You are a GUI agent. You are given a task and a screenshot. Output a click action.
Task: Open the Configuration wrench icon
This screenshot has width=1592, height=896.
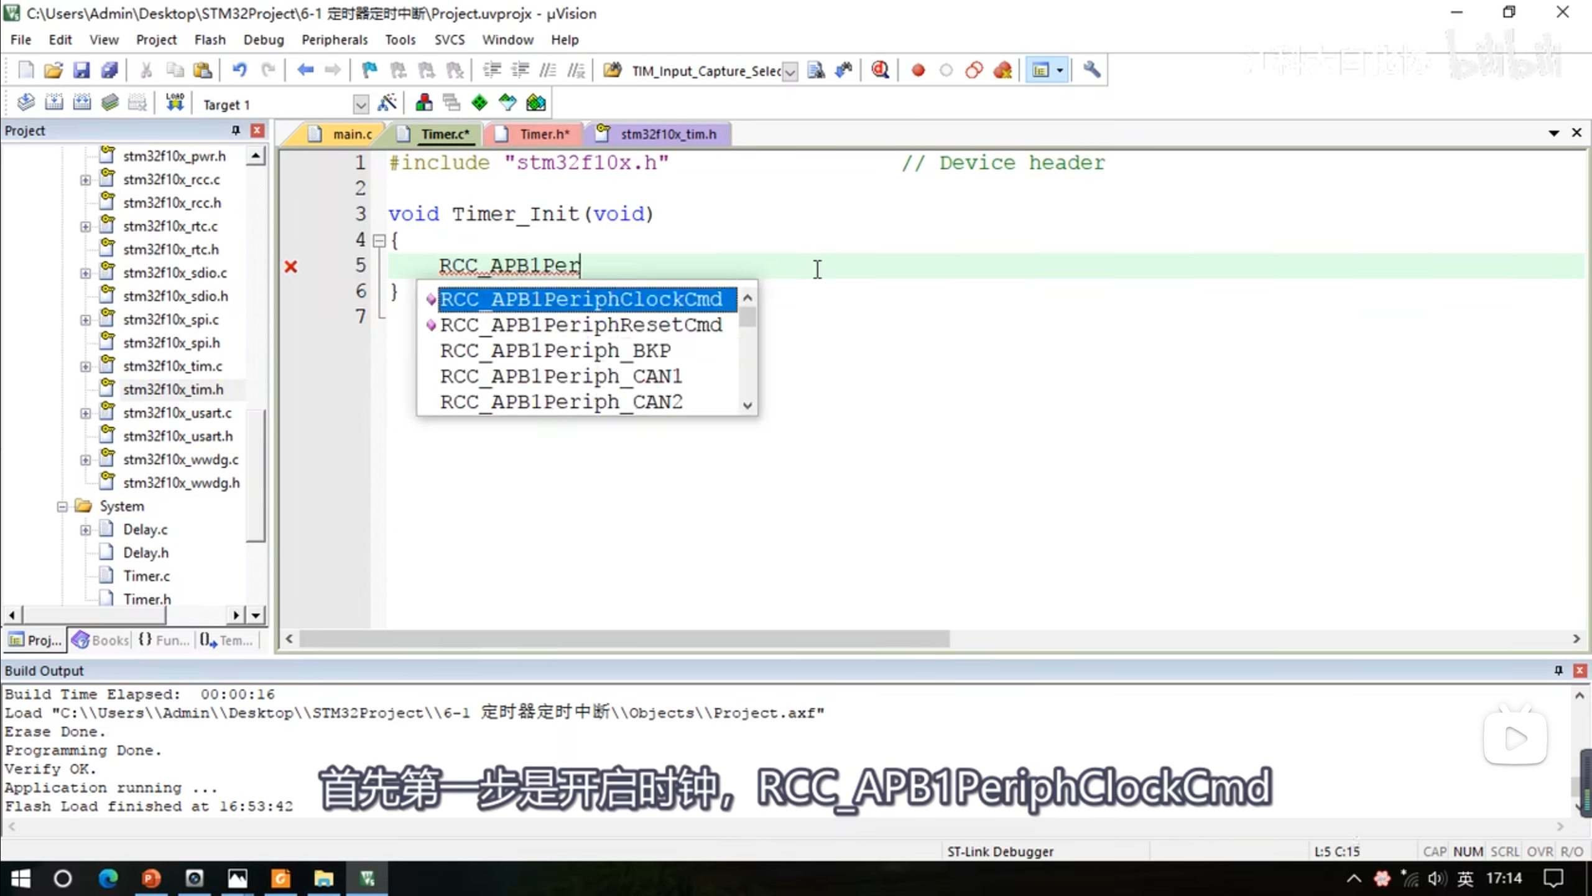coord(1091,70)
